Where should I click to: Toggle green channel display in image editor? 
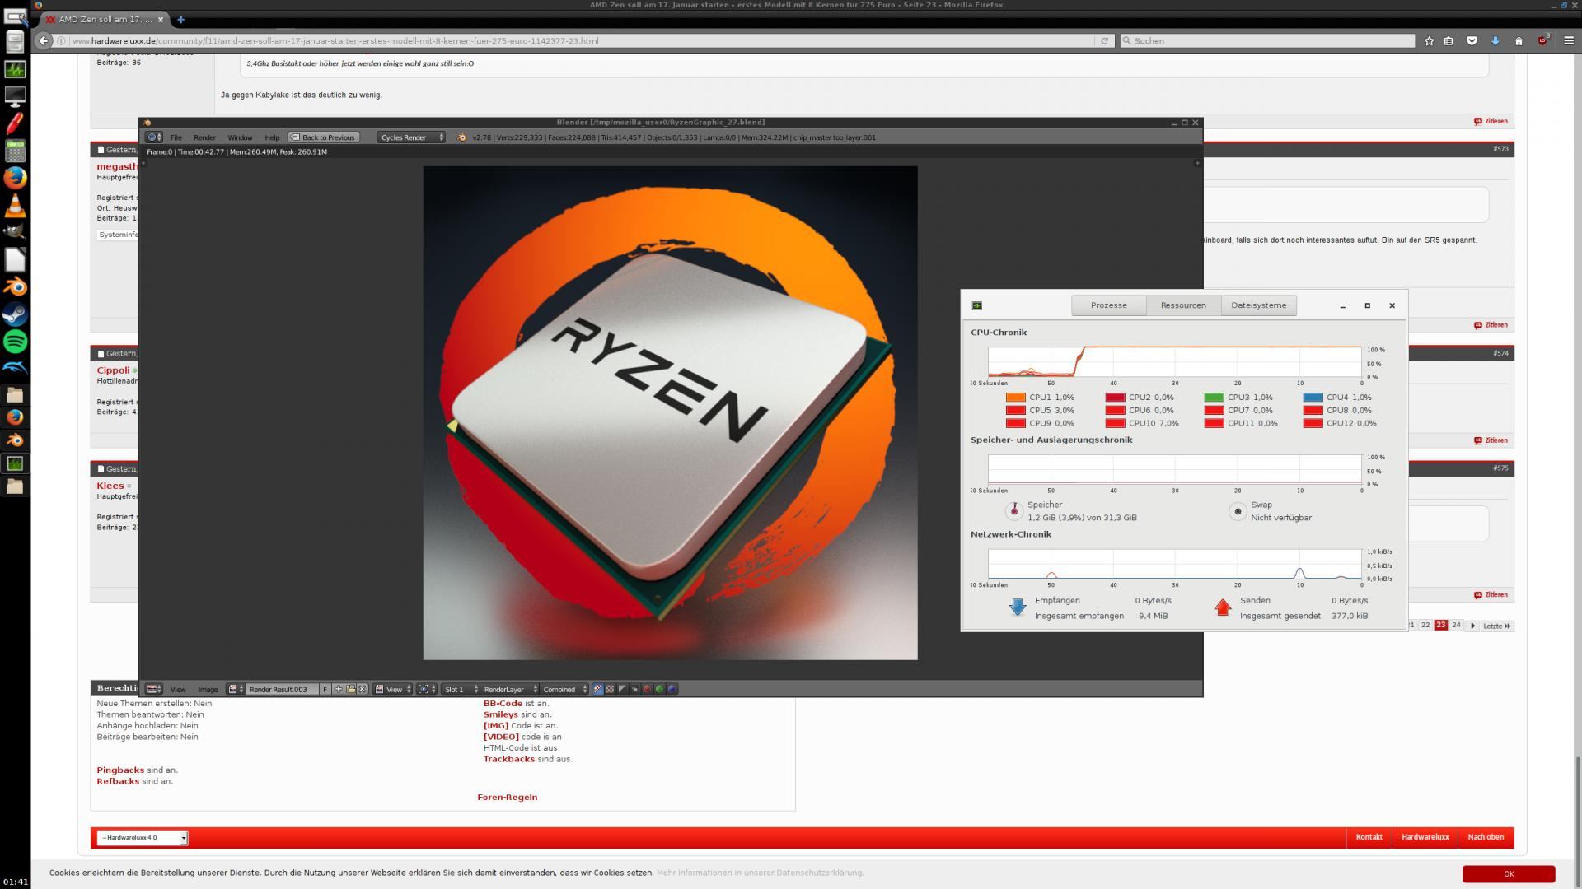659,689
